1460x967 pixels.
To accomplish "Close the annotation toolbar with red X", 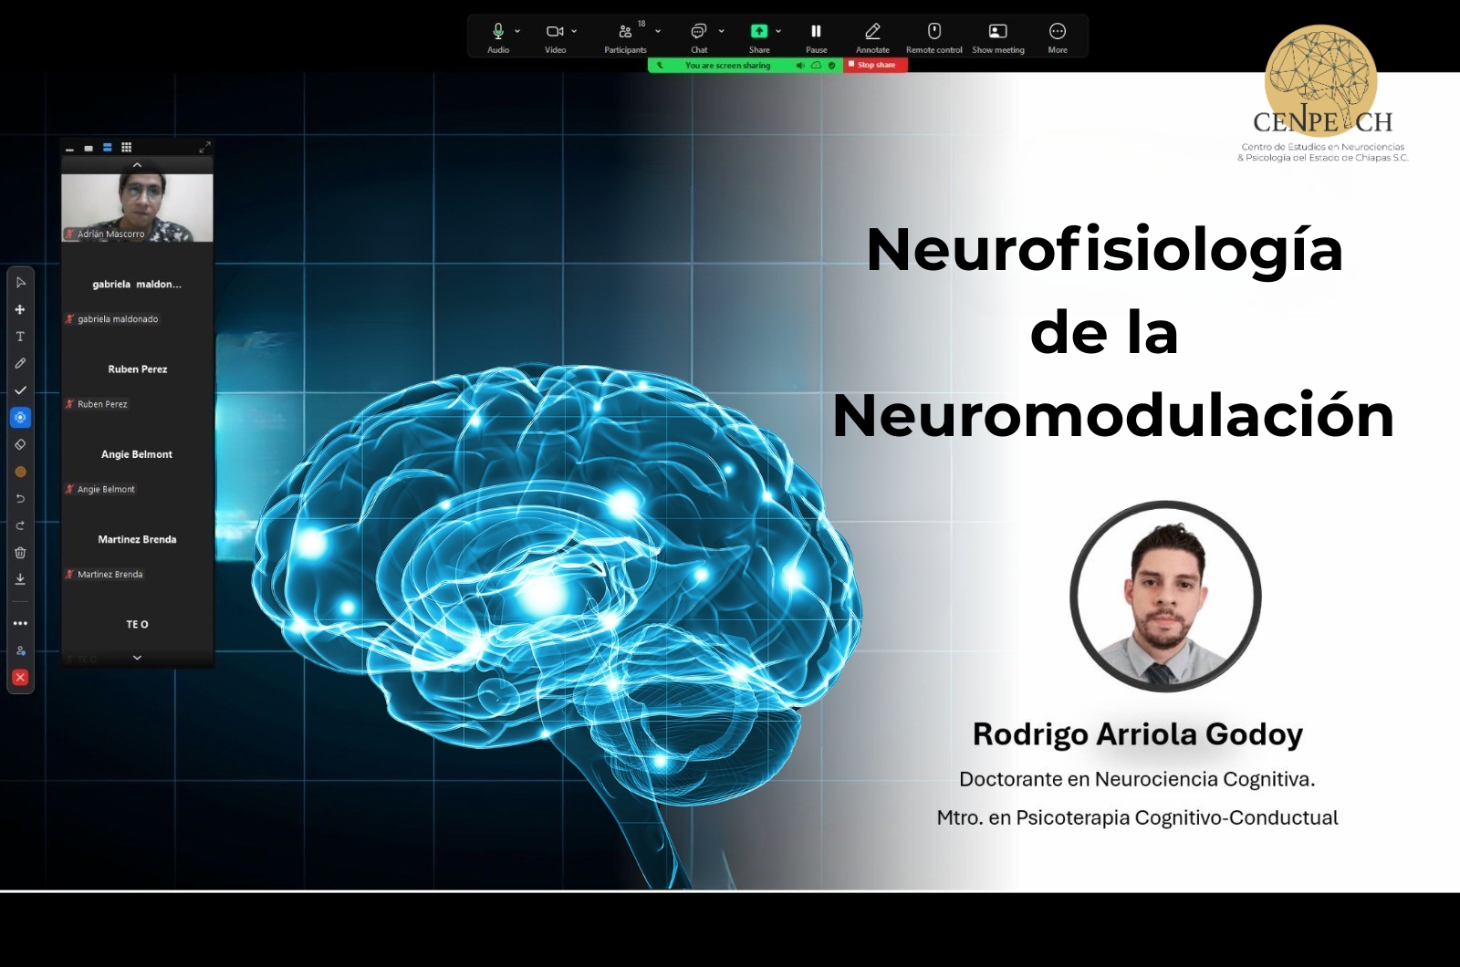I will [20, 678].
